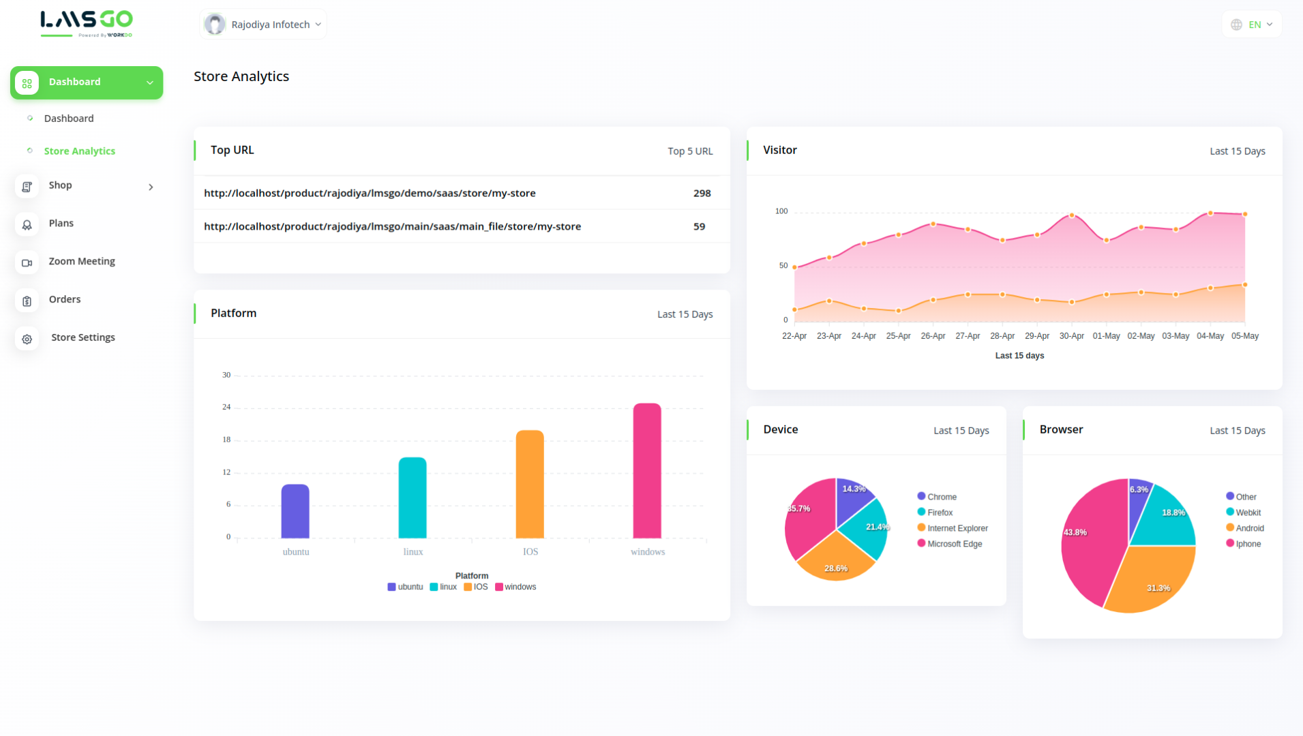Click the Visitor card's Last 15 Days label
This screenshot has width=1303, height=736.
tap(1238, 151)
